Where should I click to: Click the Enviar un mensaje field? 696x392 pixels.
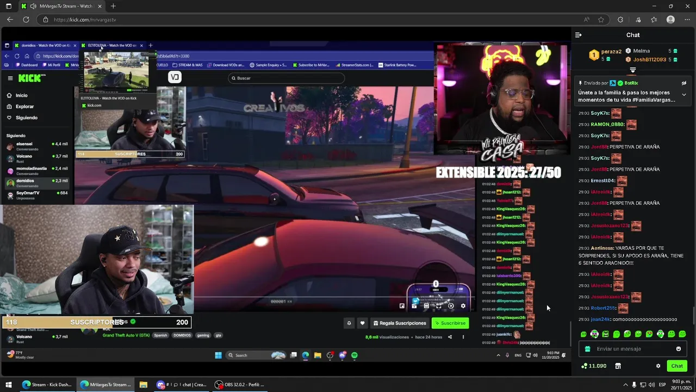point(633,349)
